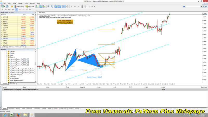Select the vertical line drawing tool
208x117 pixels.
(x=71, y=6)
